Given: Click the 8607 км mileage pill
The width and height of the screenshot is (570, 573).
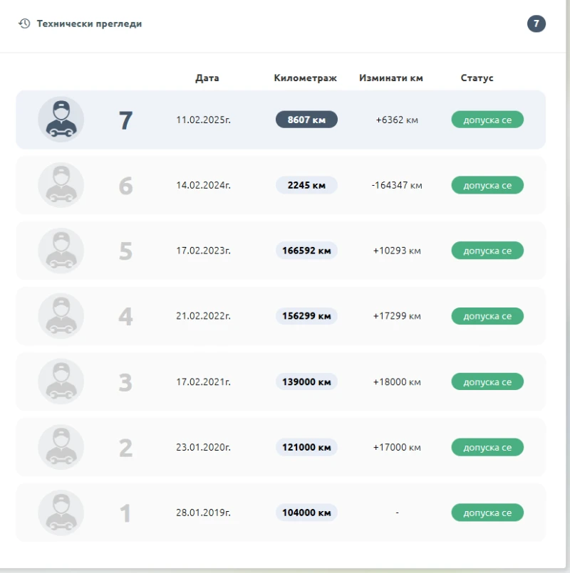Looking at the screenshot, I should pos(306,120).
